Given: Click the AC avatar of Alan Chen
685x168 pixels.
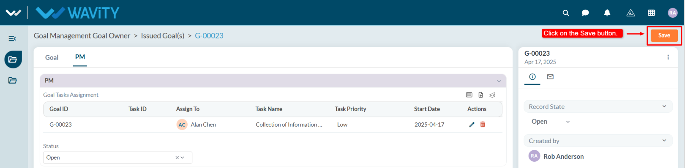Looking at the screenshot, I should click(x=182, y=125).
